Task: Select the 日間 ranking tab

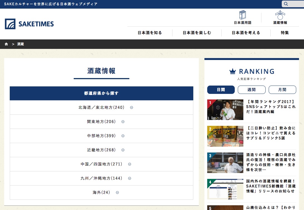Action: pyautogui.click(x=221, y=90)
